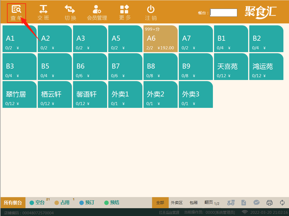This screenshot has width=289, height=216.
Task: Open the 查单 order lookup icon
Action: point(17,13)
